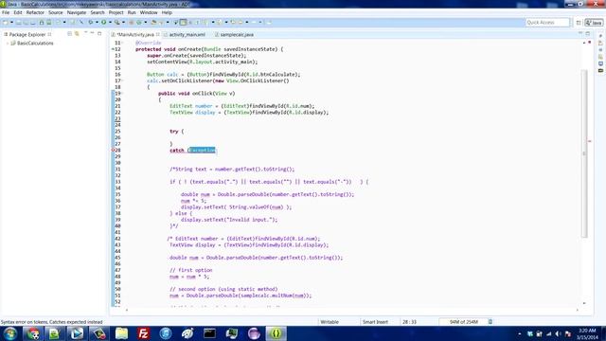The image size is (606, 341).
Task: Open FileZilla from the taskbar
Action: tap(143, 333)
